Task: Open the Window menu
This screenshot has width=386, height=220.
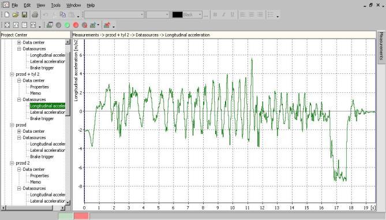Action: click(x=74, y=5)
